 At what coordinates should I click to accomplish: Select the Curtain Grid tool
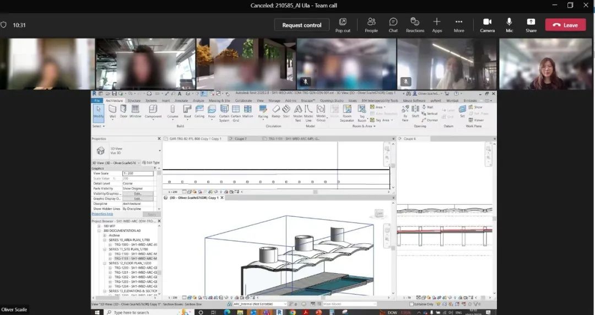(x=236, y=113)
